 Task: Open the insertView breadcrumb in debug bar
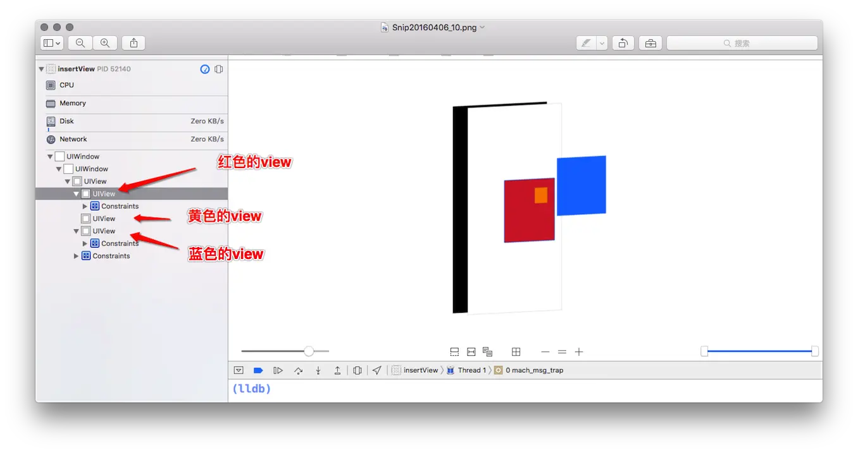(x=415, y=370)
